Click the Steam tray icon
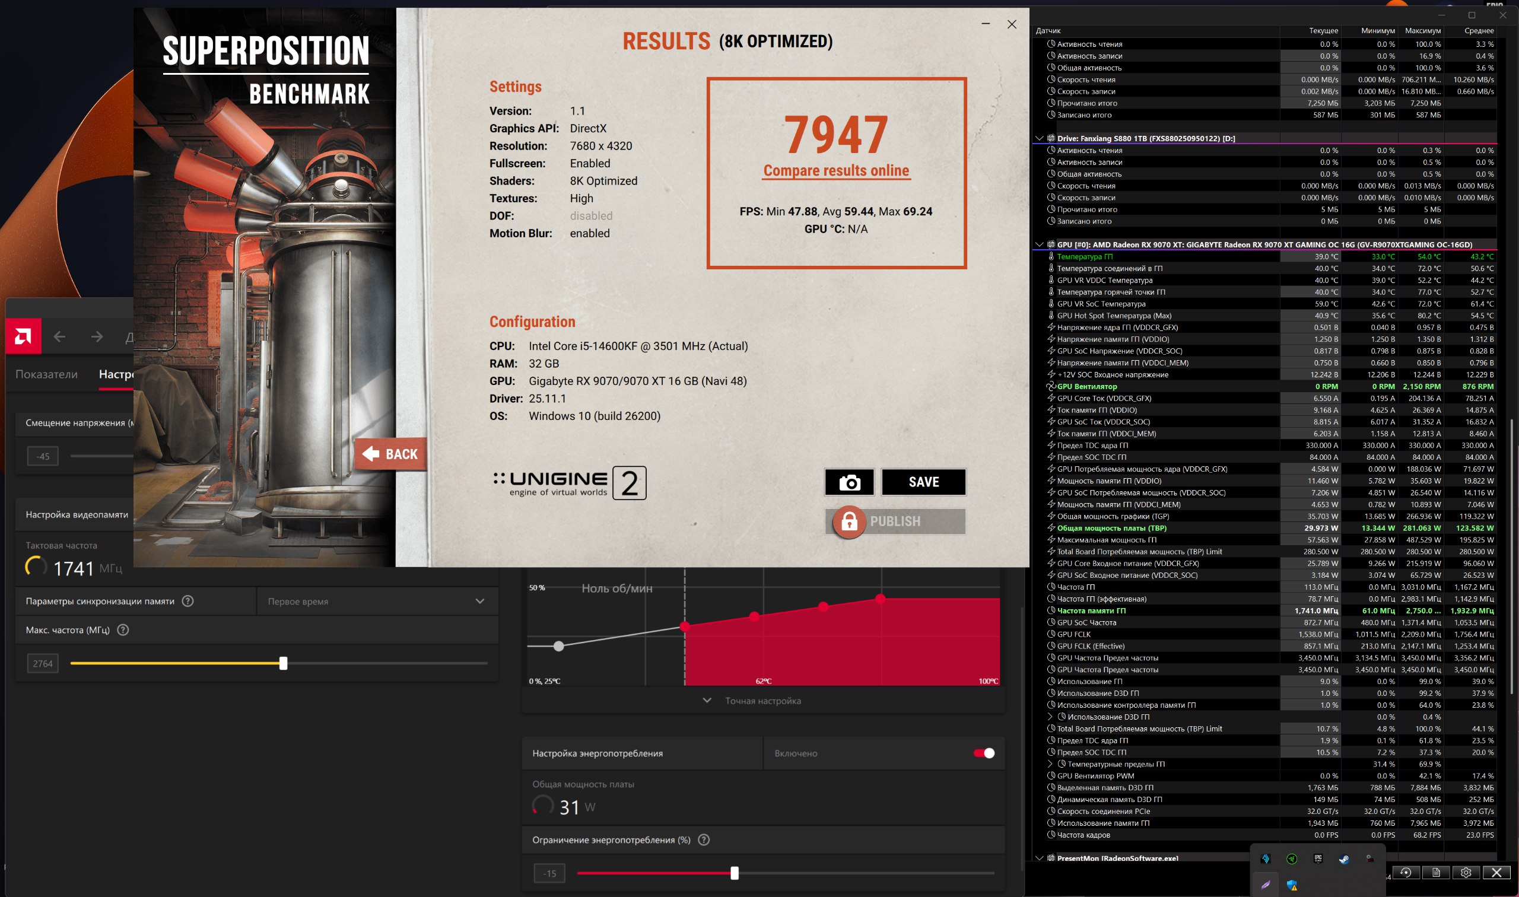 (x=1344, y=859)
